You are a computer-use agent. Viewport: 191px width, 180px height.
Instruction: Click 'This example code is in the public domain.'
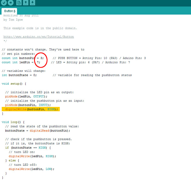[40, 28]
